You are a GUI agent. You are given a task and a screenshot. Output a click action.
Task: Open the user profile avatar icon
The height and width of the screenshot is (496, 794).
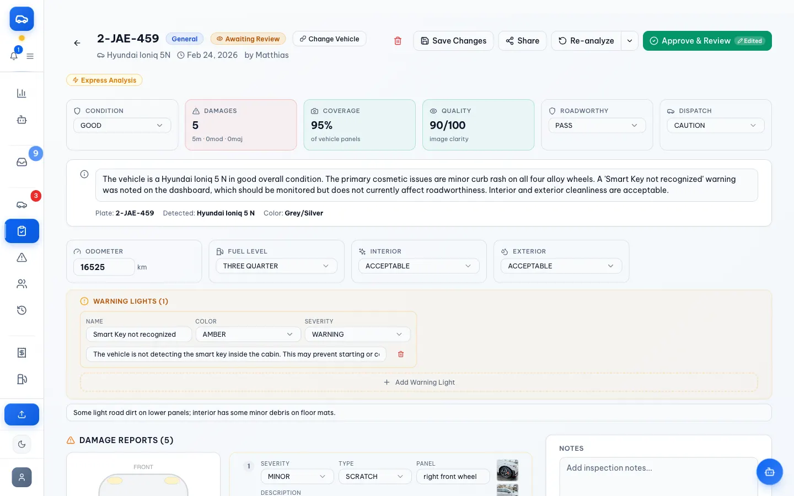click(22, 477)
